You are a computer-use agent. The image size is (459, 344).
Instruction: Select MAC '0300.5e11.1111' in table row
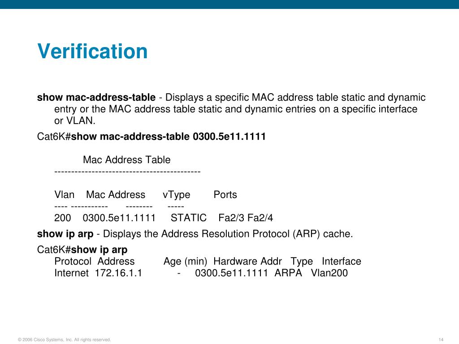point(119,218)
